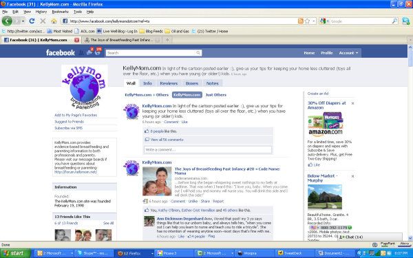
Task: Click Subscribe via SMS link
Action: tap(68, 128)
